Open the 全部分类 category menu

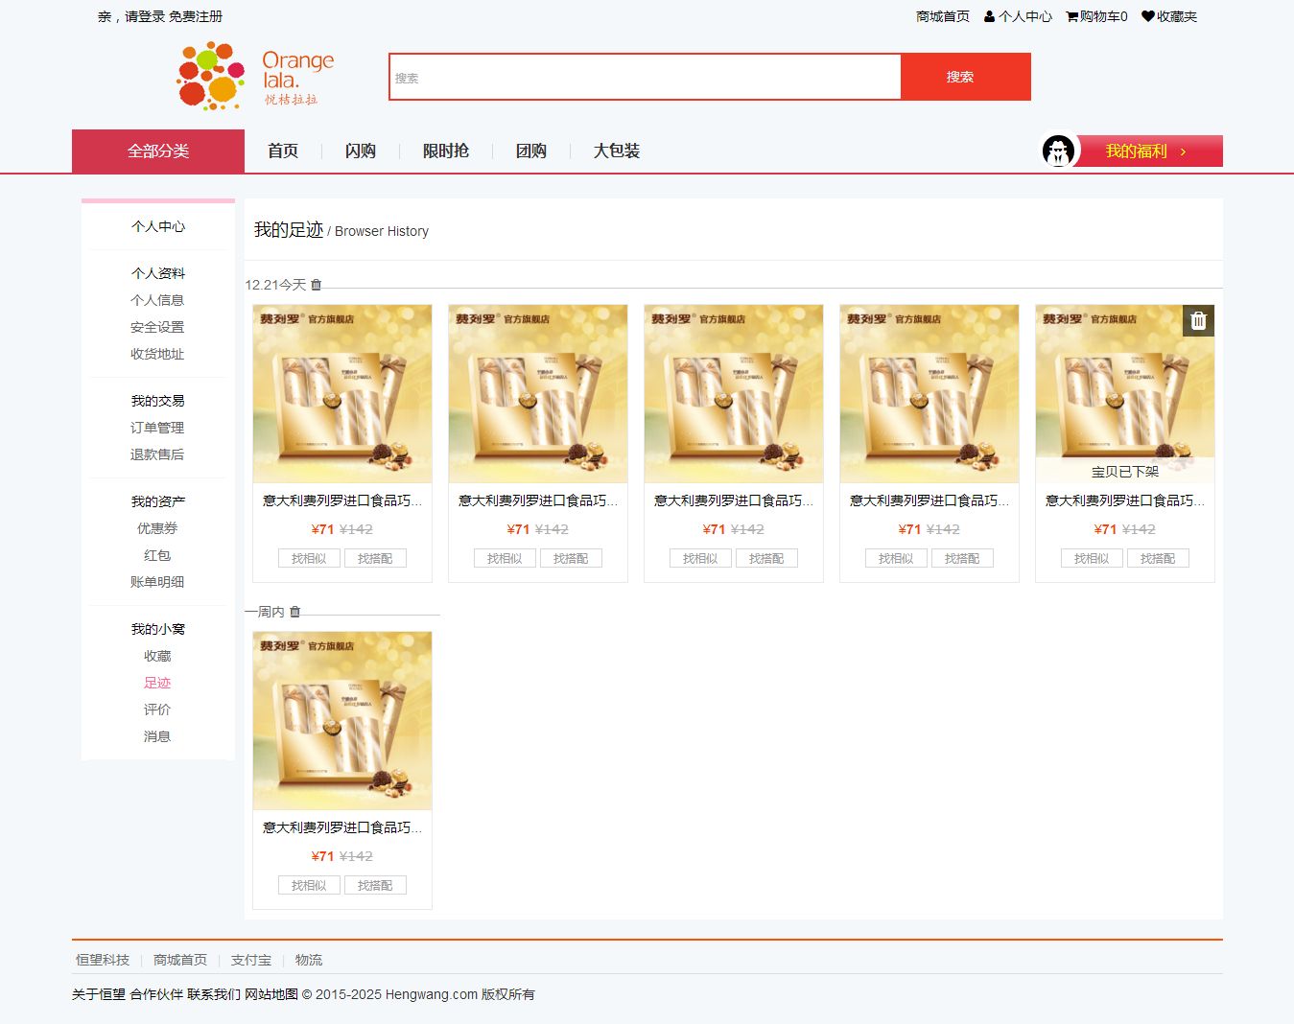coord(158,151)
